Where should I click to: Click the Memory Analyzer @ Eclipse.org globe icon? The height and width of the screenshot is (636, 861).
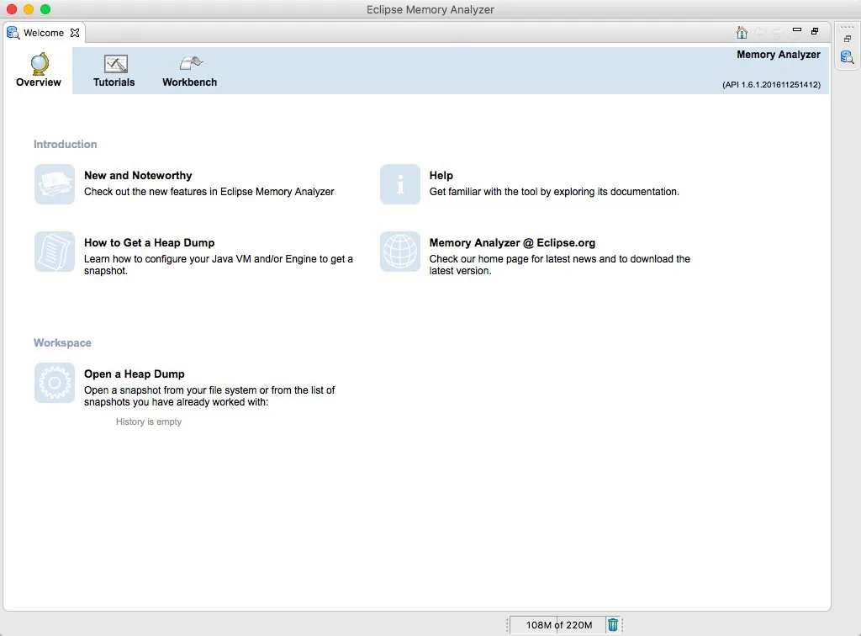click(400, 252)
